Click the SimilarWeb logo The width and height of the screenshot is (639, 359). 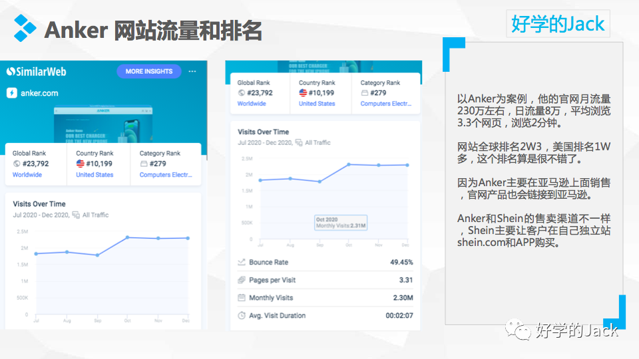pos(36,72)
